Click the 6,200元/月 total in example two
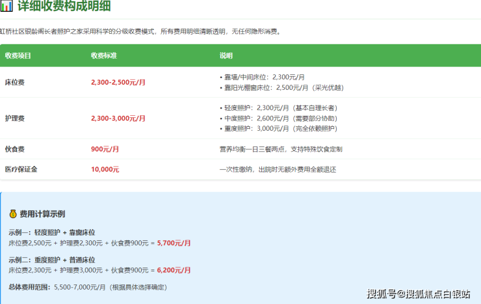481x304 pixels. point(174,269)
